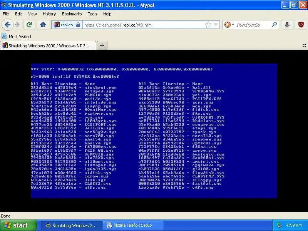
Task: Close the Mypal browser window
Action: pos(303,5)
